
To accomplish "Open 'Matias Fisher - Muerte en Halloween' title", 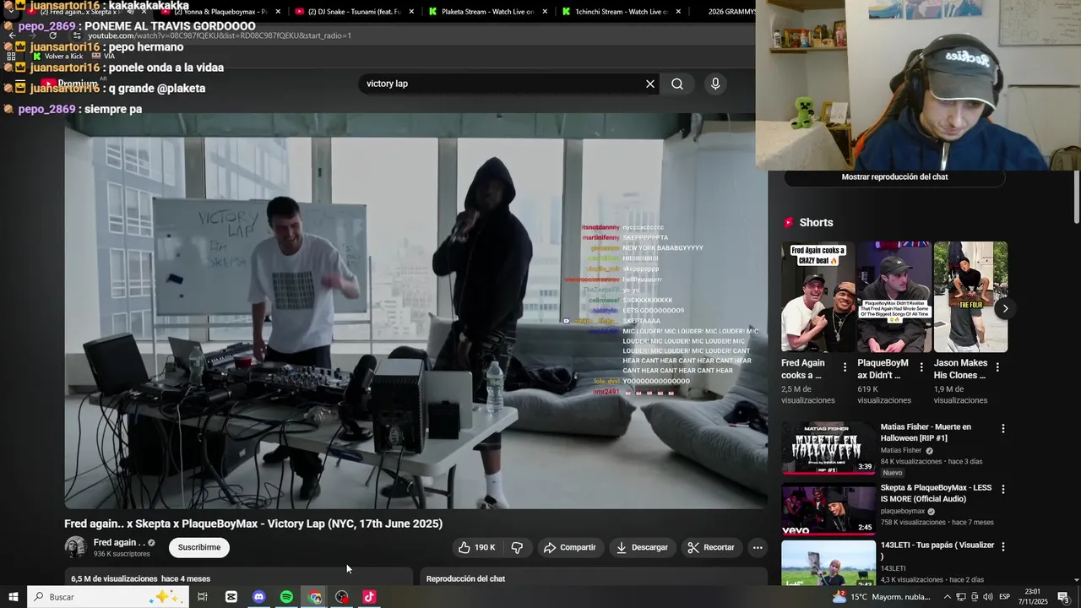I will click(x=926, y=432).
